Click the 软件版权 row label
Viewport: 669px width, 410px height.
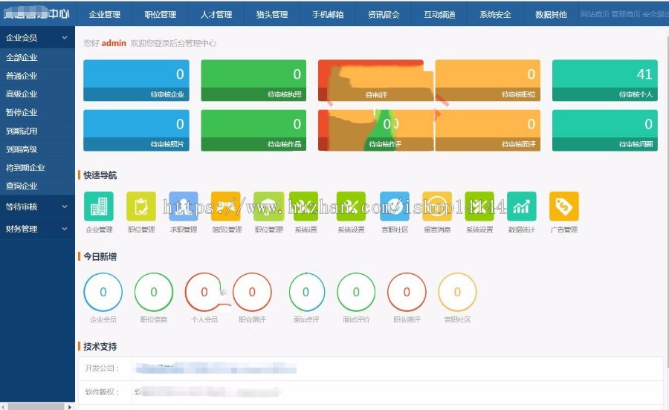[102, 391]
